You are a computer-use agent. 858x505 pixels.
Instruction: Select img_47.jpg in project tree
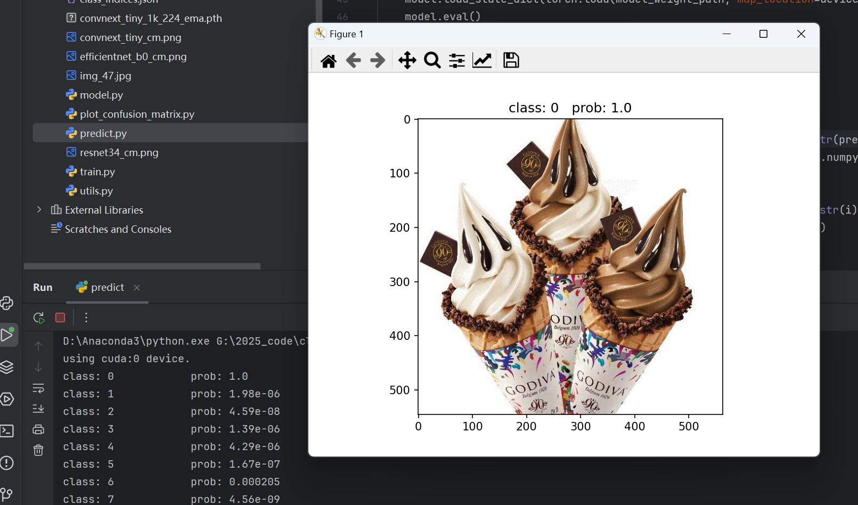[x=105, y=76]
